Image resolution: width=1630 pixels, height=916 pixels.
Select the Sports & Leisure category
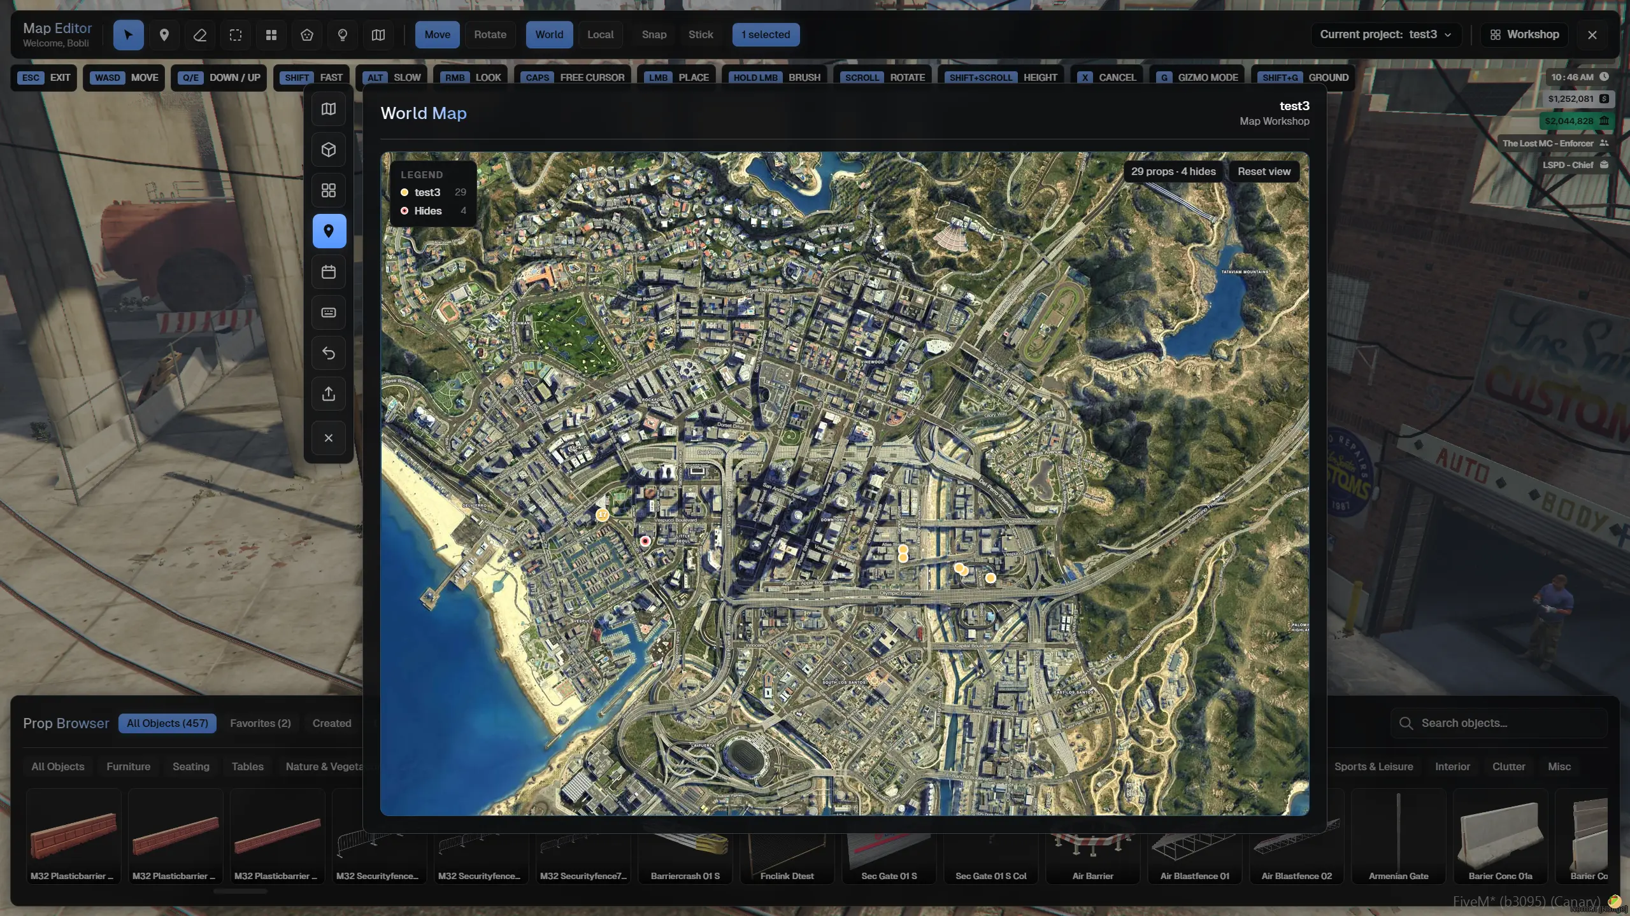[x=1373, y=767]
